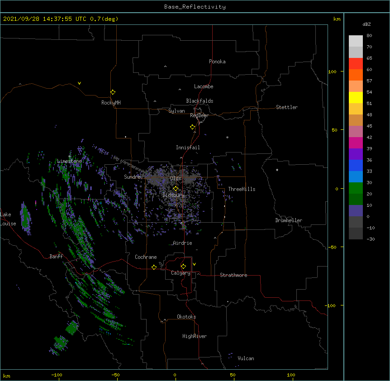Screen dimensions: 390x381
Task: Select the Sundre label
Action: 132,177
